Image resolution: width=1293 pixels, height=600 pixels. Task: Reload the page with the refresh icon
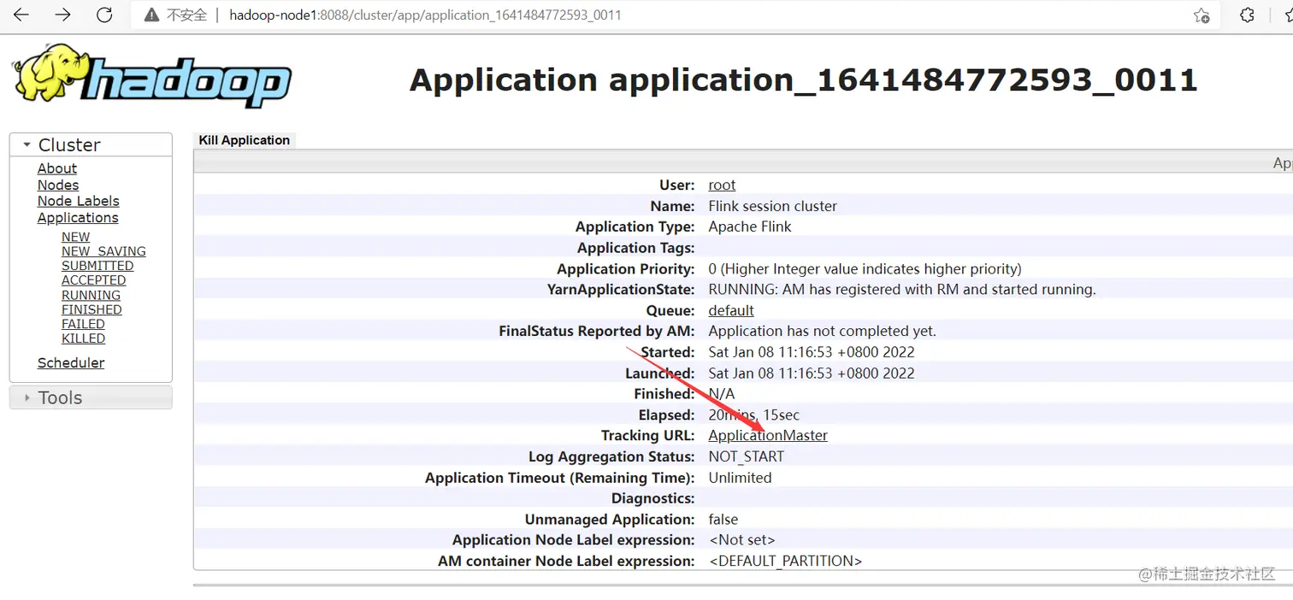(x=104, y=15)
